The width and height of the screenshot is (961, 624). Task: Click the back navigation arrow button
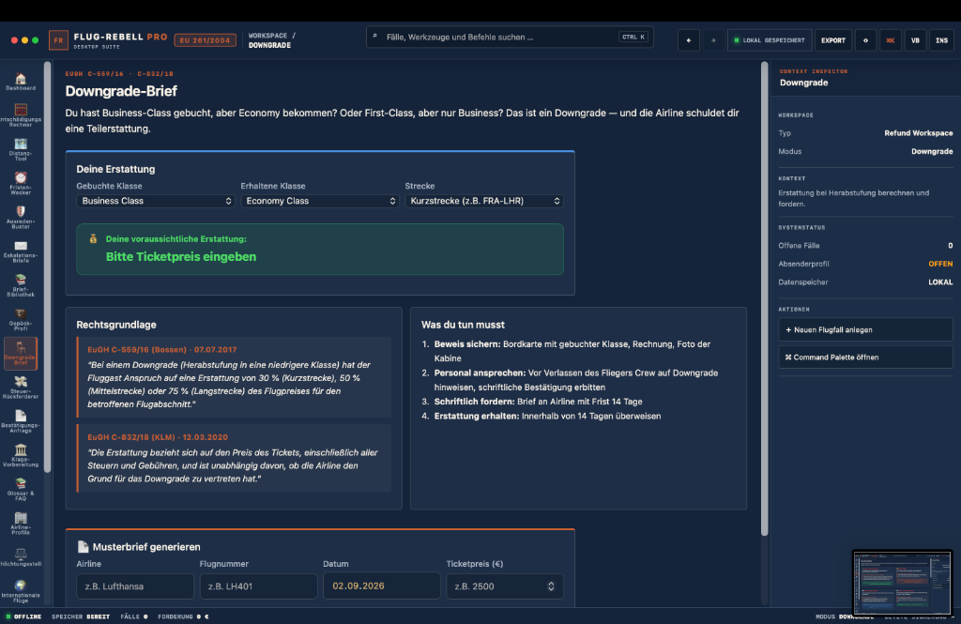point(688,40)
